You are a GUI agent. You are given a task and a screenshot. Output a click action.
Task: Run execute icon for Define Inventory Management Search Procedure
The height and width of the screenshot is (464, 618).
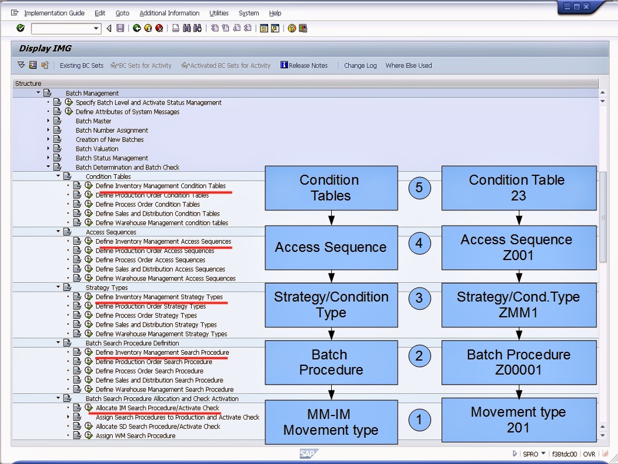coord(89,352)
